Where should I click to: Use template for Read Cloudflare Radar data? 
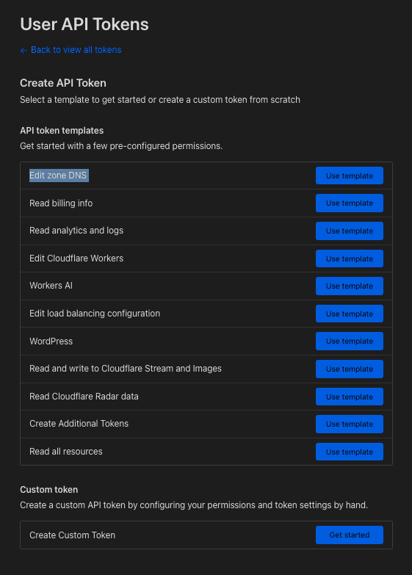[x=350, y=397]
